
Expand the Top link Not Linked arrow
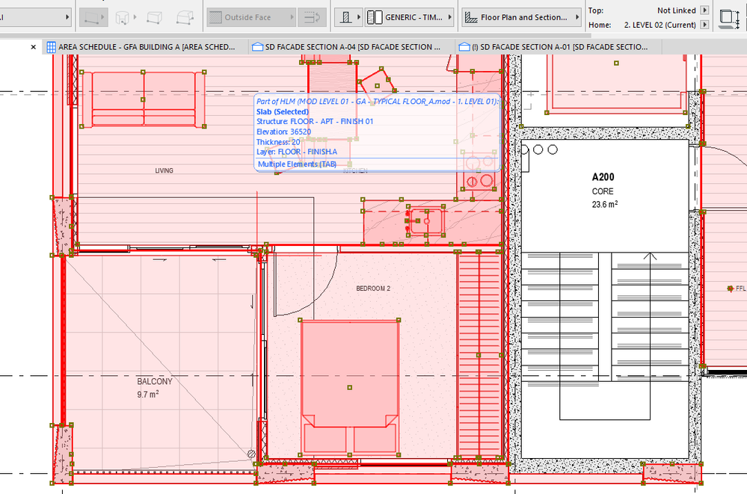(x=704, y=10)
